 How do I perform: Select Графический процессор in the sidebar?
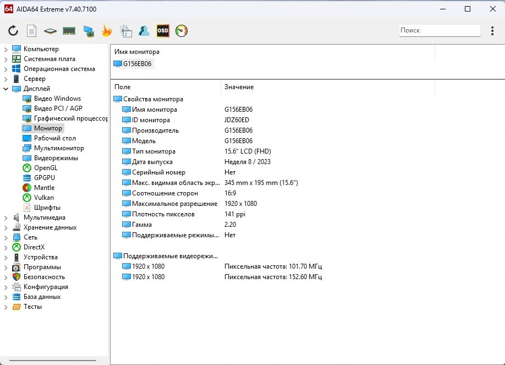[70, 118]
